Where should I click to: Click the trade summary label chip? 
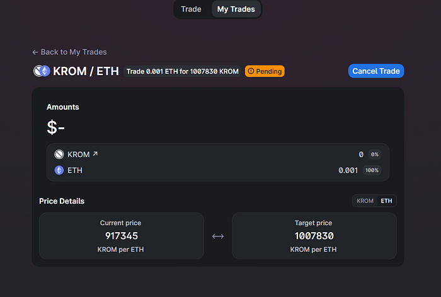182,71
